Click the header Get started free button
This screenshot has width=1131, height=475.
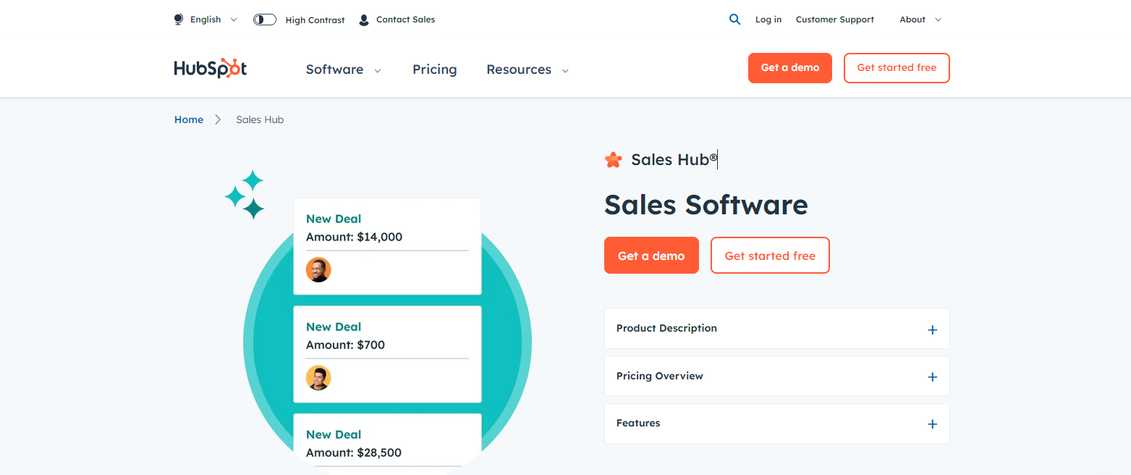897,68
